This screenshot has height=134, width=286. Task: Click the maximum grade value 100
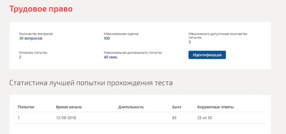(x=107, y=39)
